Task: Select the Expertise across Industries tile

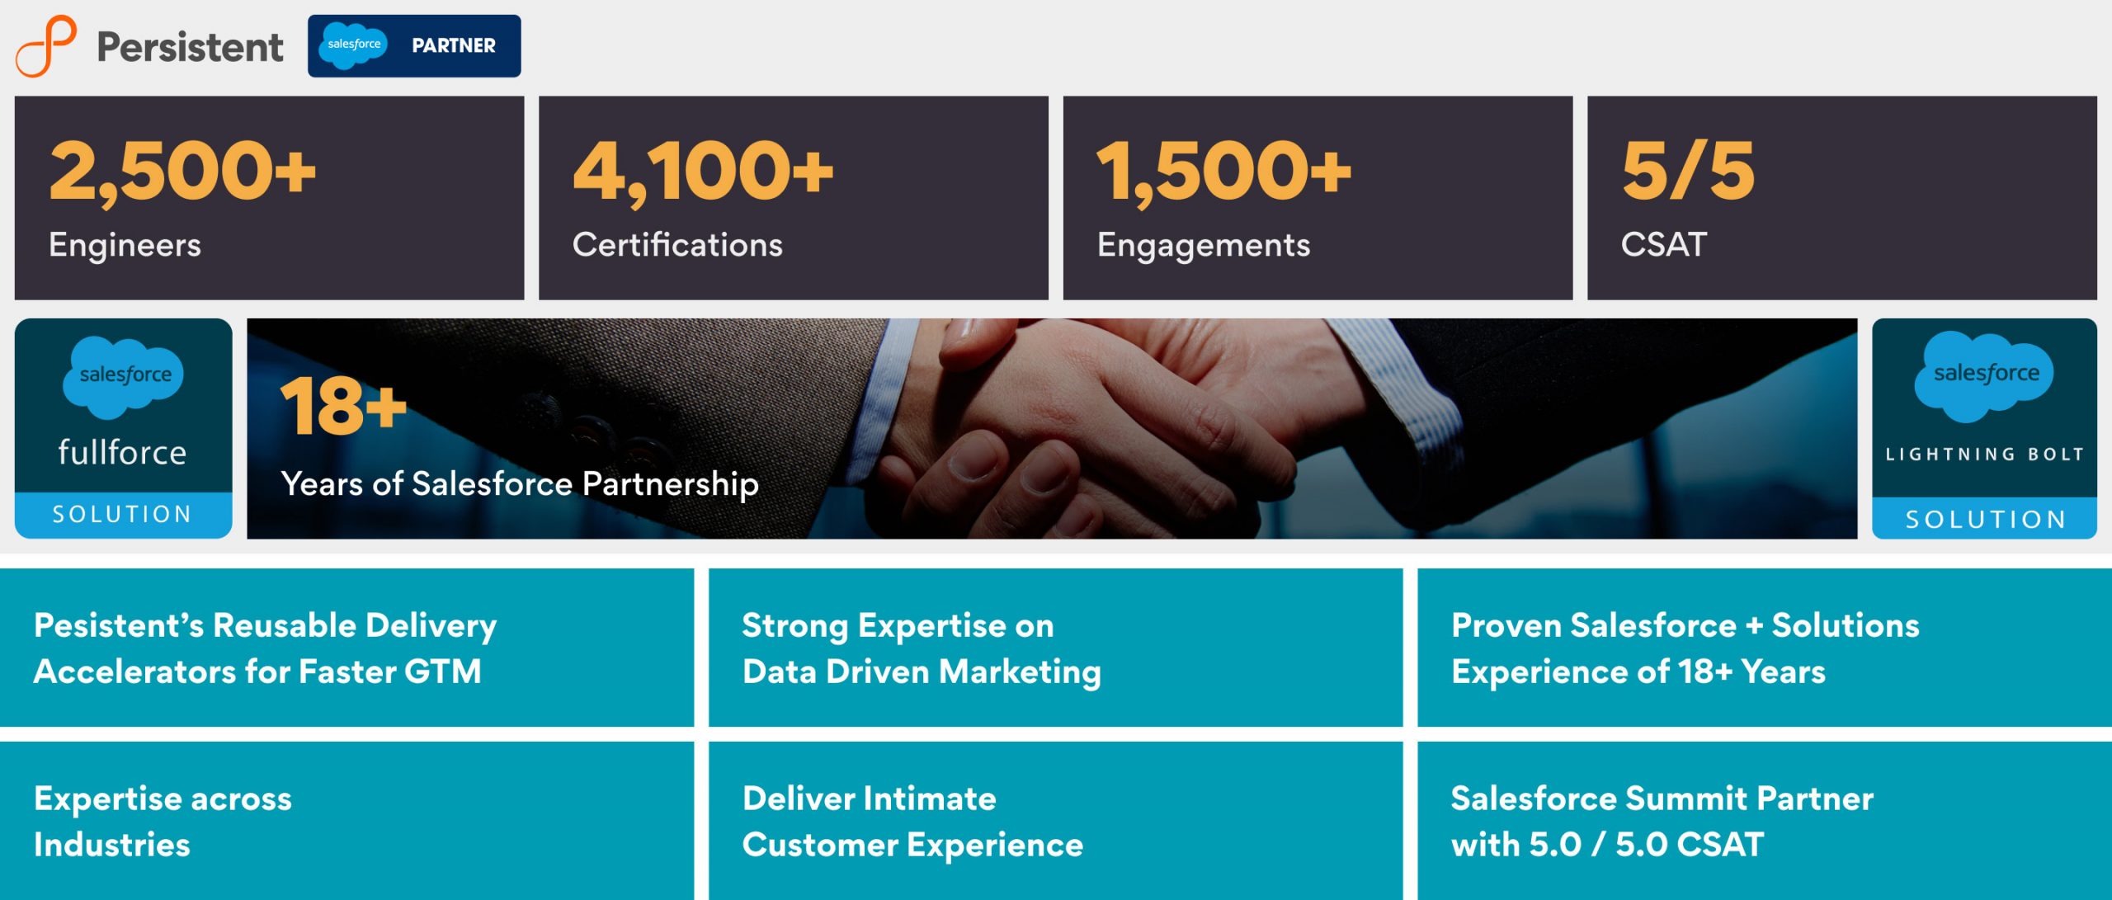Action: (x=346, y=821)
